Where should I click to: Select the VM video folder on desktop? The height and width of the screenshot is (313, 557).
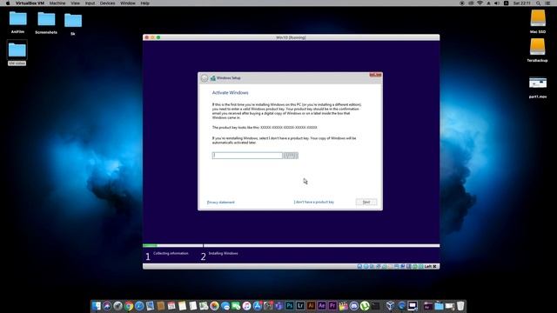coord(17,53)
